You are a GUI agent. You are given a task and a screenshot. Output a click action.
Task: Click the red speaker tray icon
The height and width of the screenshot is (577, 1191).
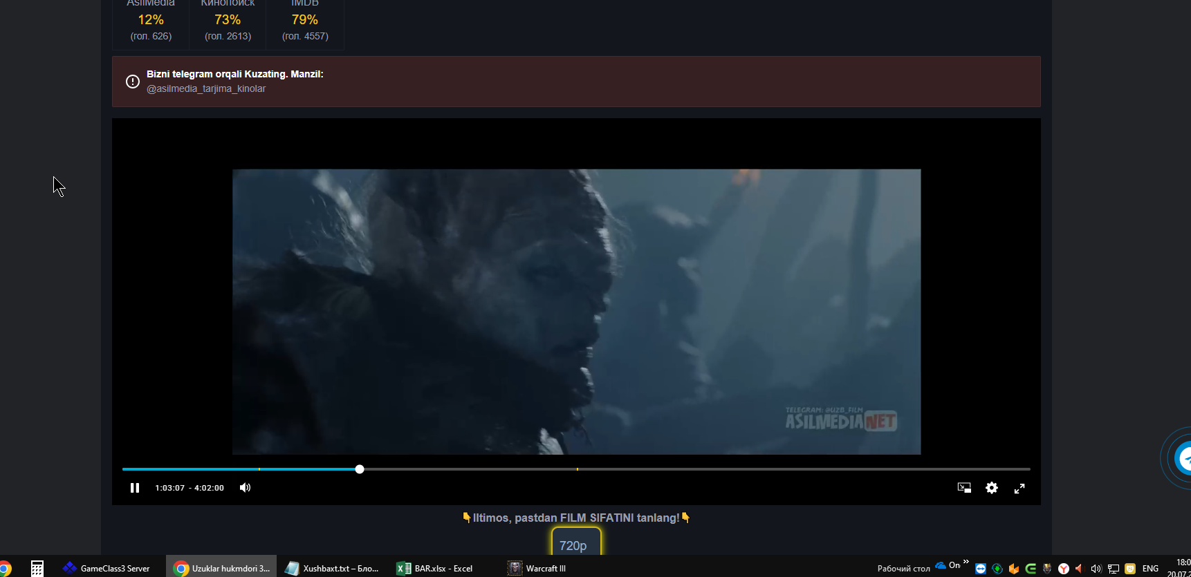(x=1079, y=569)
